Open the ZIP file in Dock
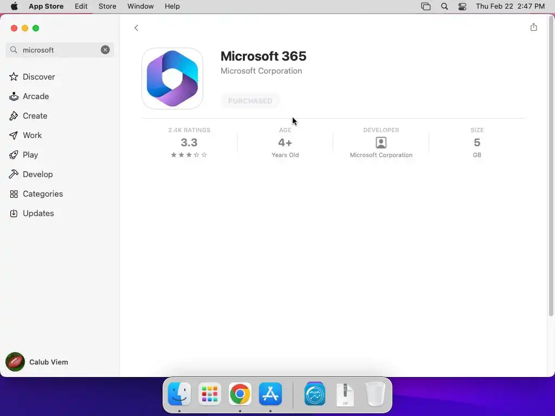This screenshot has width=555, height=416. [345, 394]
